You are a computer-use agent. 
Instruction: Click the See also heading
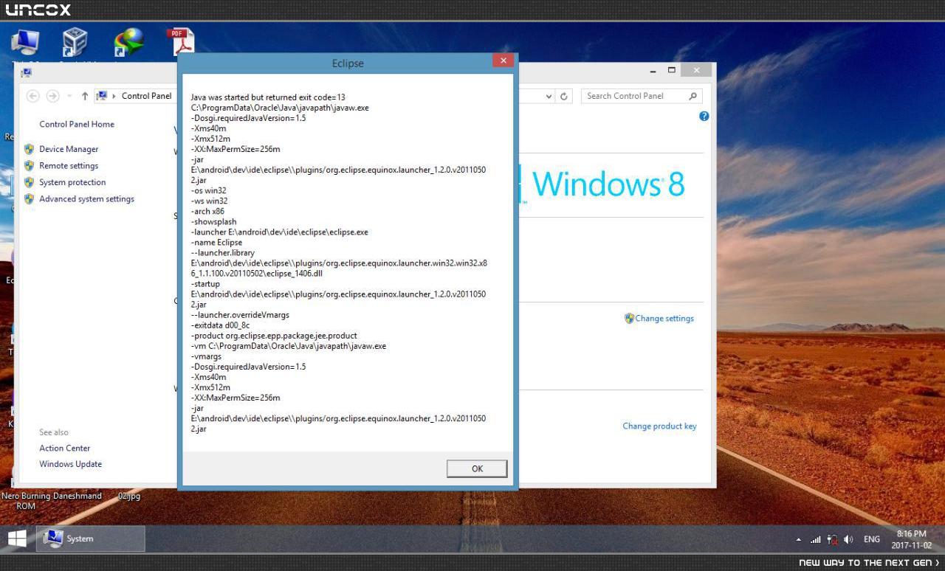[54, 432]
